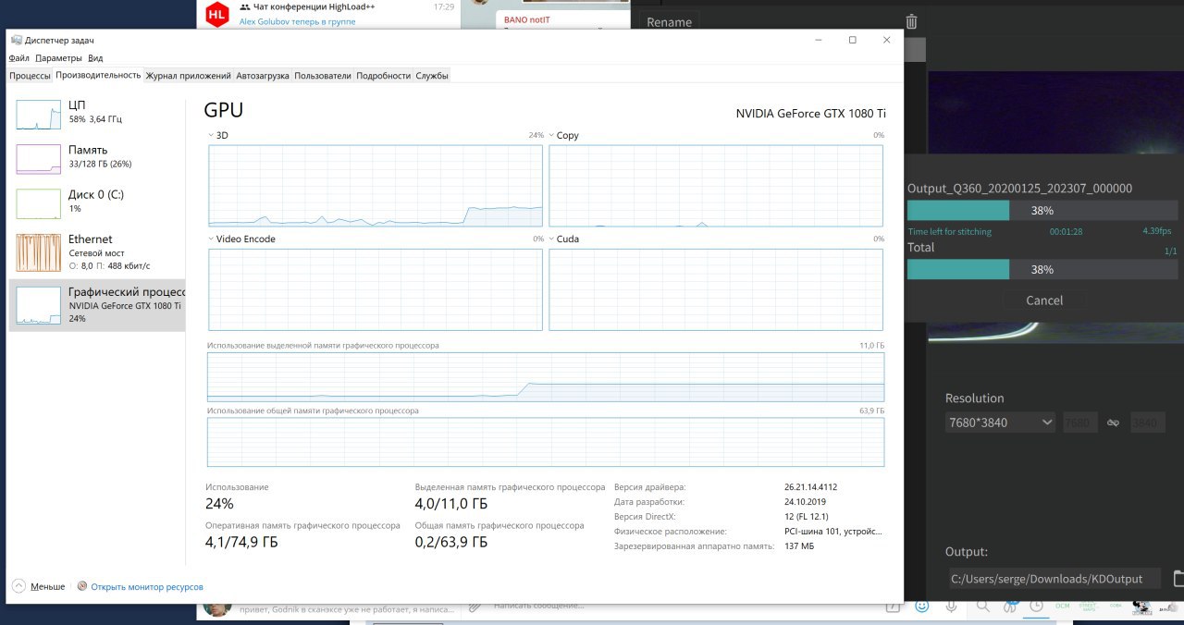
Task: Collapse Task Manager with the Меньше chevron
Action: coord(18,586)
